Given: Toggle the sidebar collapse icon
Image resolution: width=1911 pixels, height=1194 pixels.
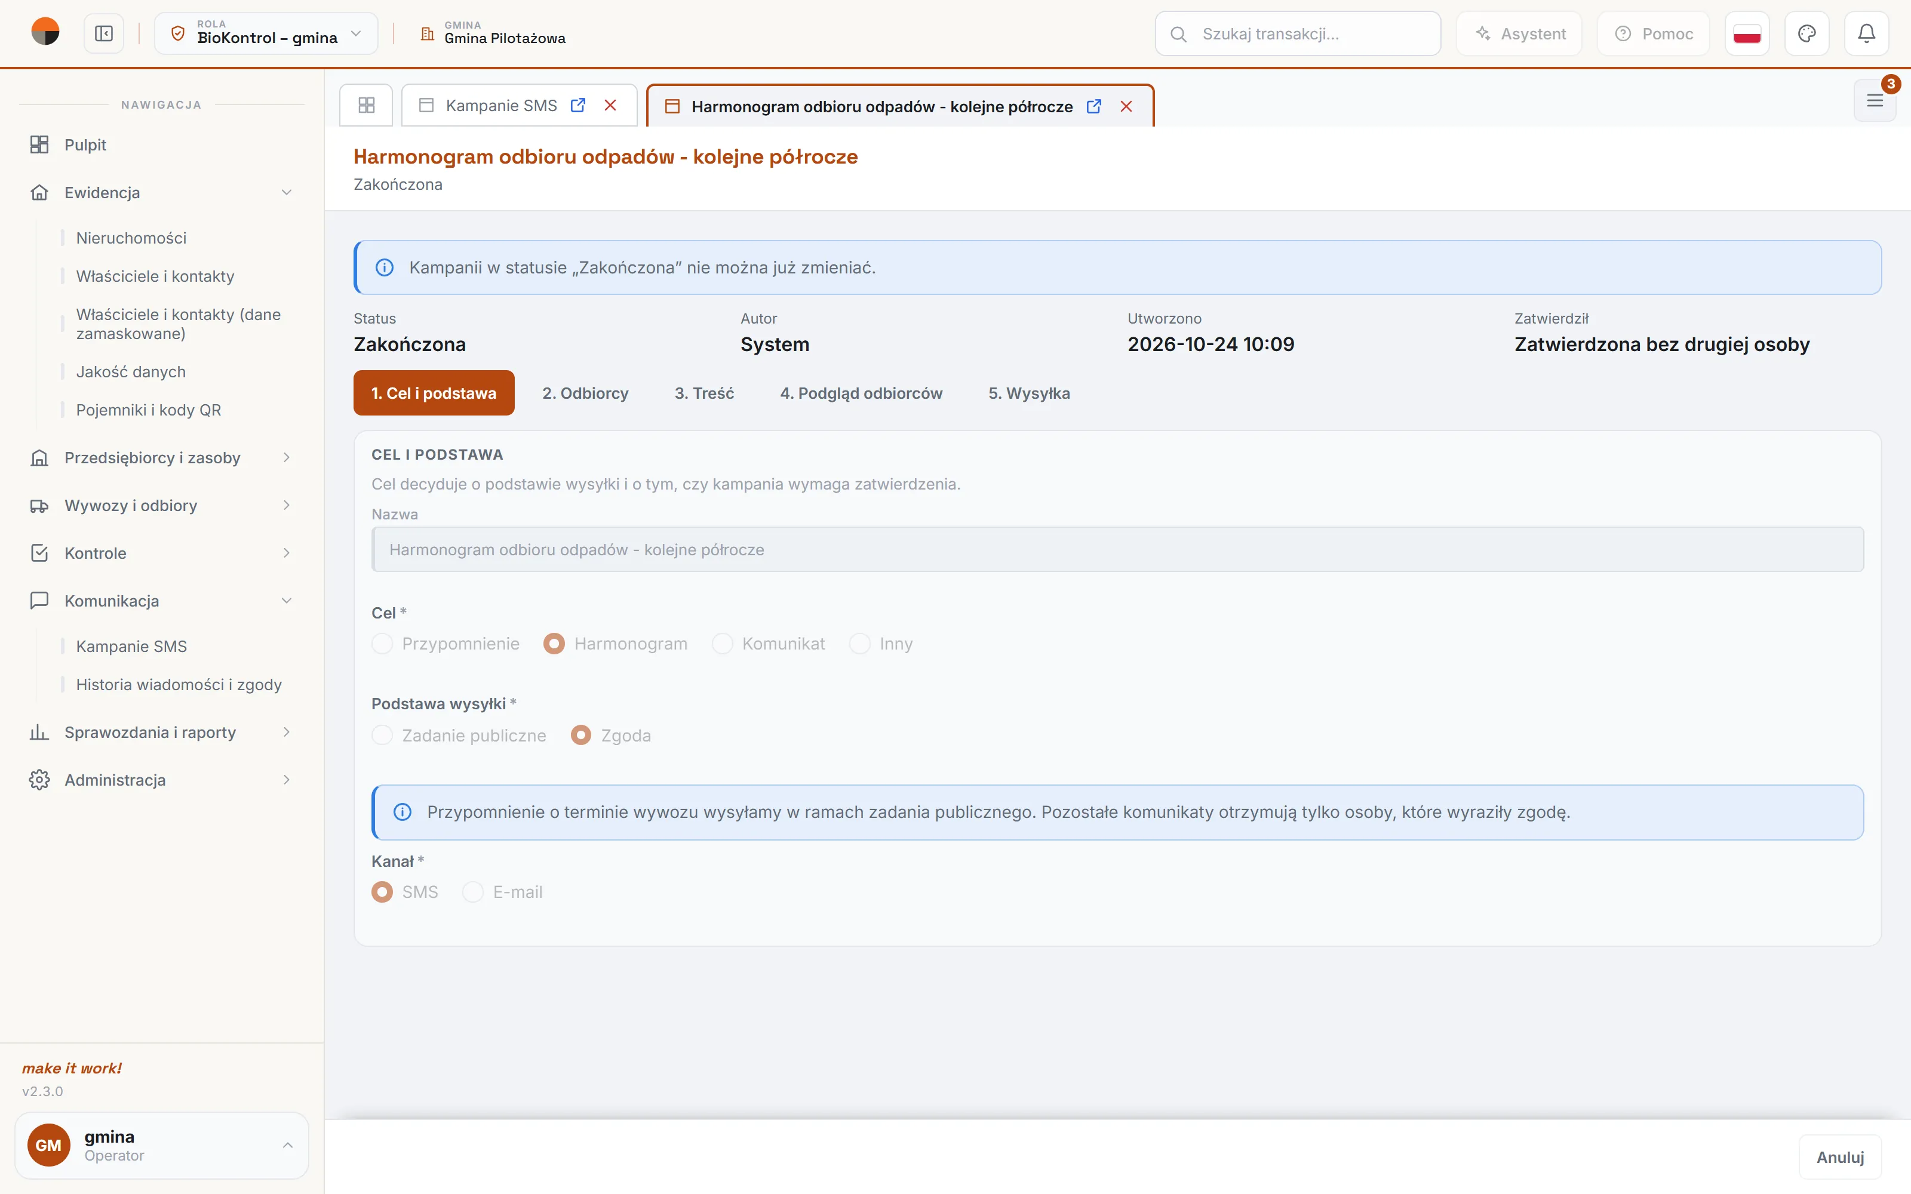Looking at the screenshot, I should pyautogui.click(x=103, y=33).
